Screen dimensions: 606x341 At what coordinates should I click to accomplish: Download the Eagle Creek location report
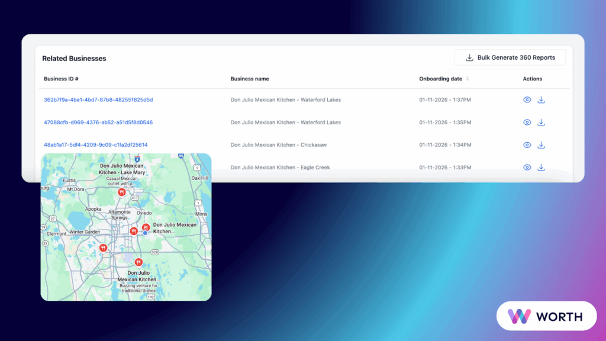click(541, 168)
